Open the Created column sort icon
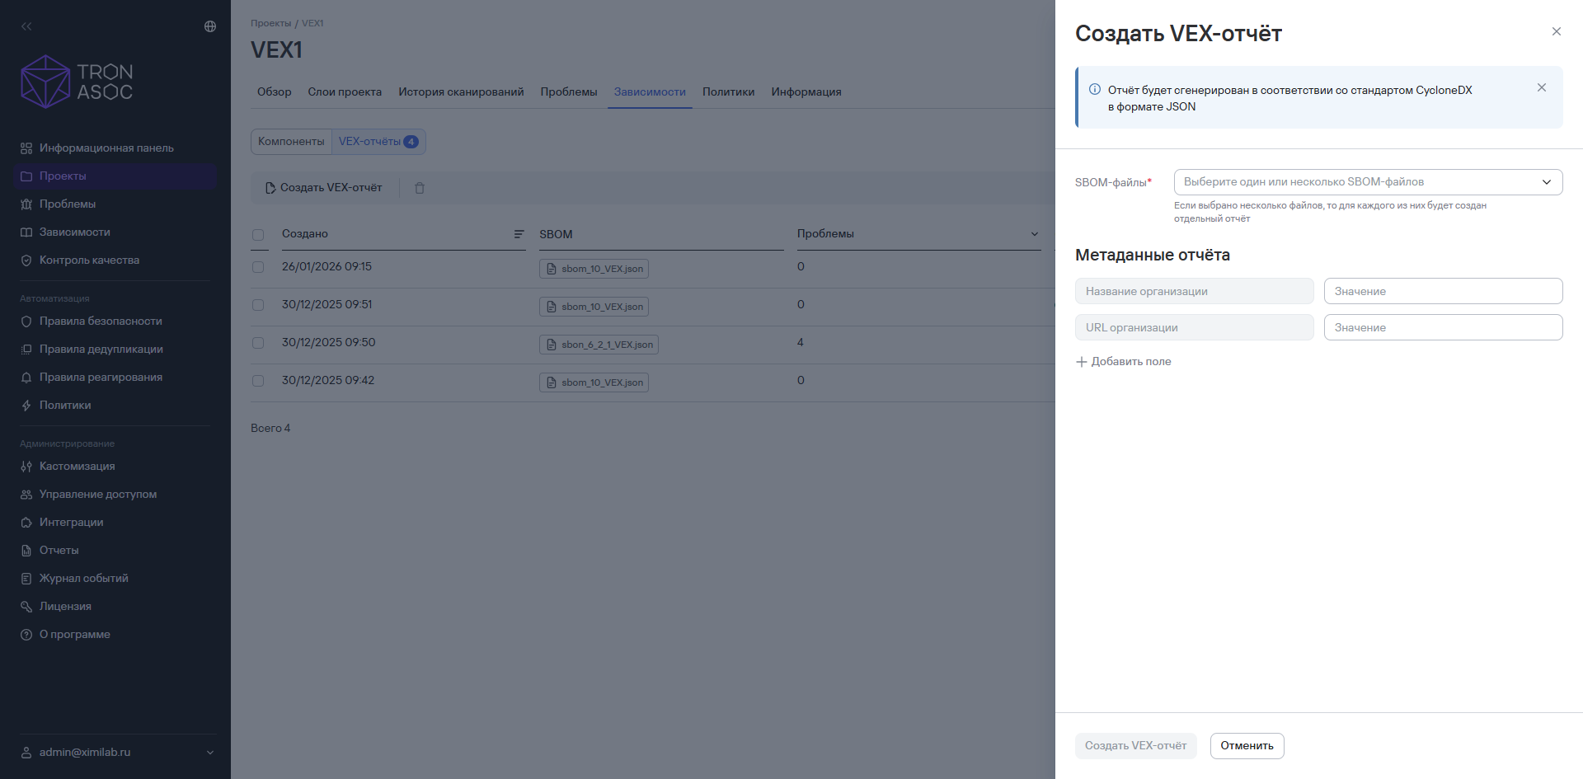This screenshot has height=779, width=1583. (x=519, y=234)
